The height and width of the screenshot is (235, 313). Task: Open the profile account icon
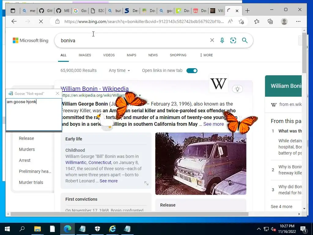(x=284, y=21)
